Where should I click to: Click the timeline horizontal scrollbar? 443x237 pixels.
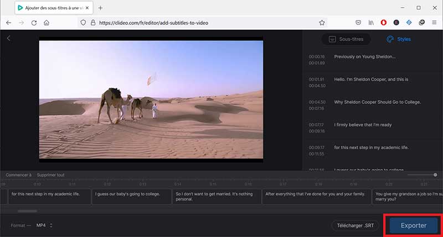click(27, 211)
